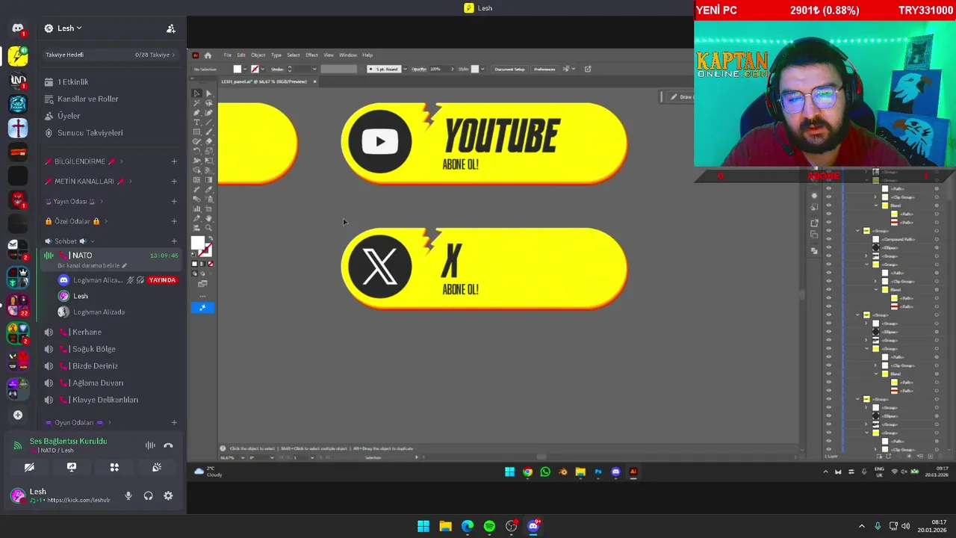Screen dimensions: 956x538
Task: Select the Rectangle tool
Action: point(196,132)
